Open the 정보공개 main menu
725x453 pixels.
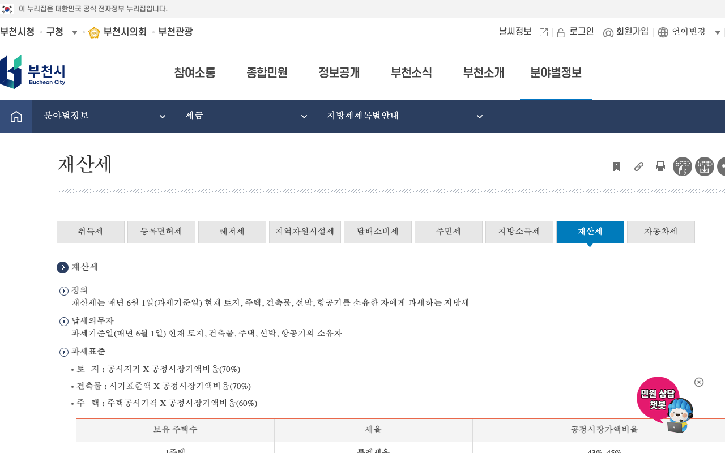(339, 72)
